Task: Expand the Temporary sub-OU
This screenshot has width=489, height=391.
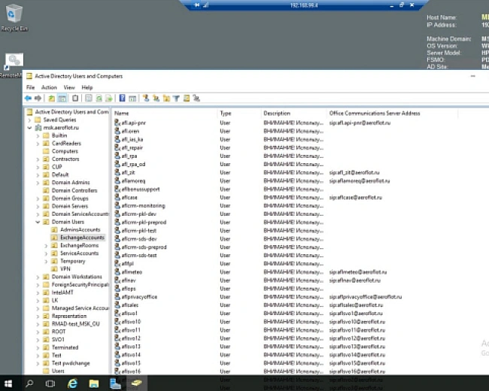Action: (46, 261)
